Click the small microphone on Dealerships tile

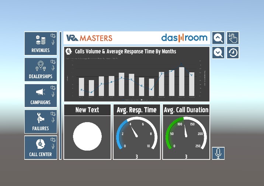coord(53,68)
